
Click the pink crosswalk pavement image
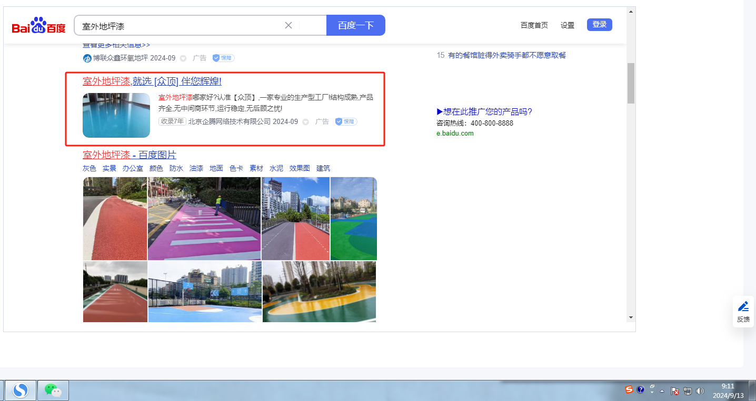tap(204, 218)
